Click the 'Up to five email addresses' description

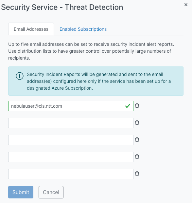pos(91,51)
